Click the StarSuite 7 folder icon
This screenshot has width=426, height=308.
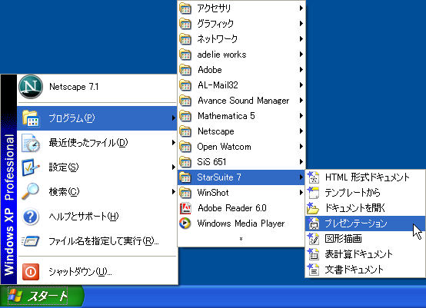click(x=185, y=177)
